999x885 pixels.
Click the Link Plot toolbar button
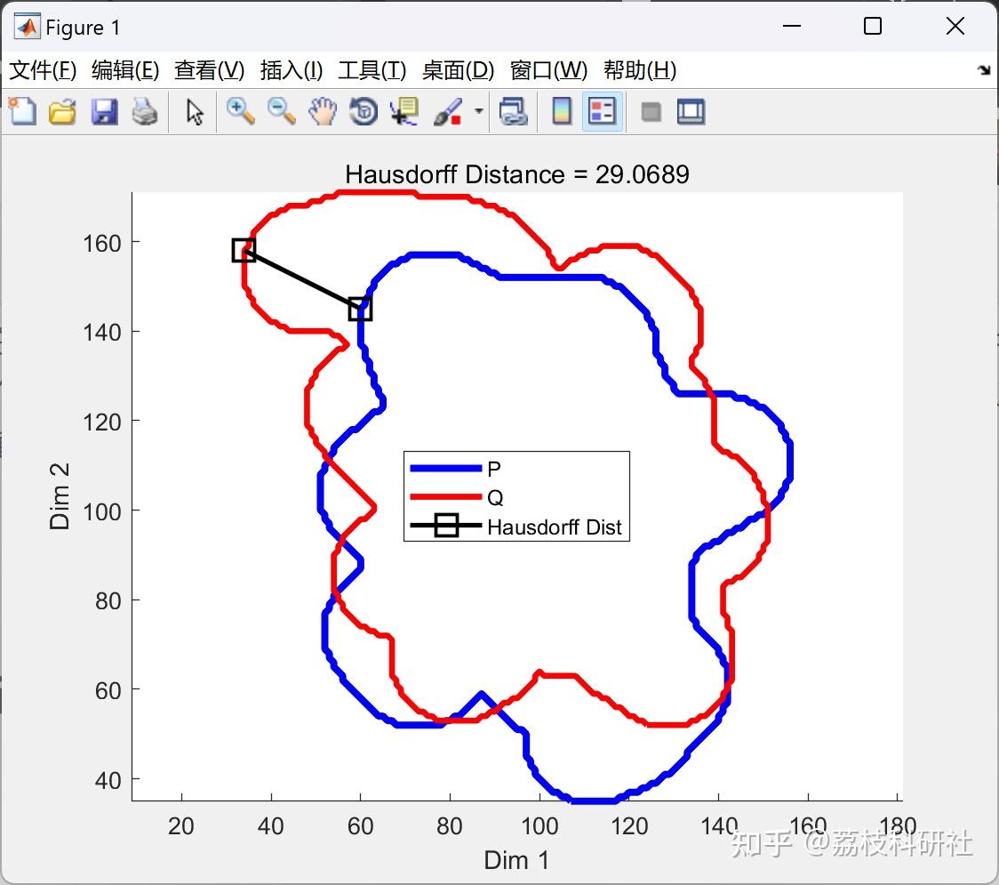pyautogui.click(x=514, y=111)
